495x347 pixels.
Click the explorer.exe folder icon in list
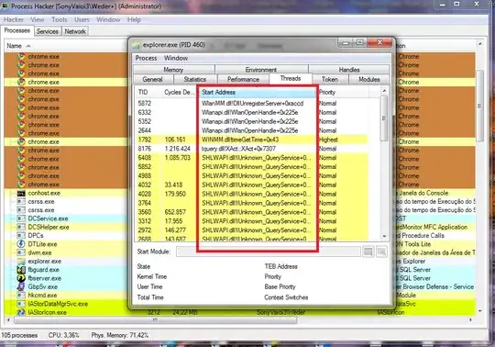(21, 261)
